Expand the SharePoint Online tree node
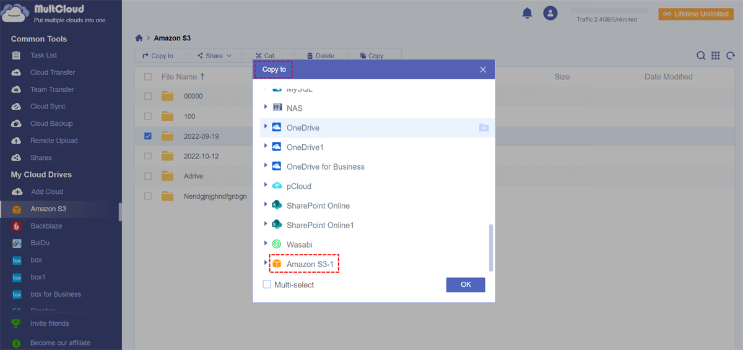Viewport: 743px width, 350px height. (266, 204)
